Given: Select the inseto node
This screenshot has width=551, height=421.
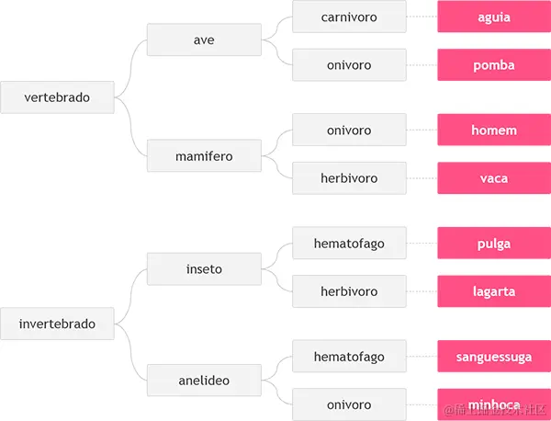Looking at the screenshot, I should (x=204, y=269).
